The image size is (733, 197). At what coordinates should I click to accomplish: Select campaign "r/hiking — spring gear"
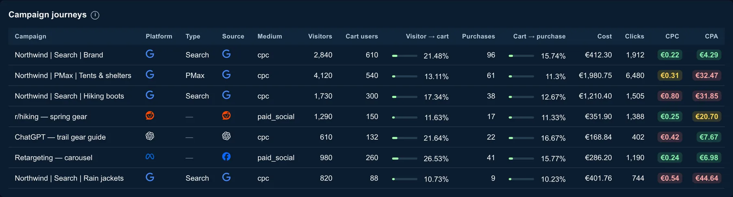coord(51,117)
